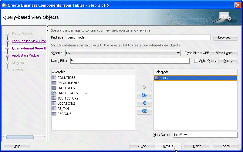The width and height of the screenshot is (243, 152).
Task: Click the Query button
Action: [228, 61]
